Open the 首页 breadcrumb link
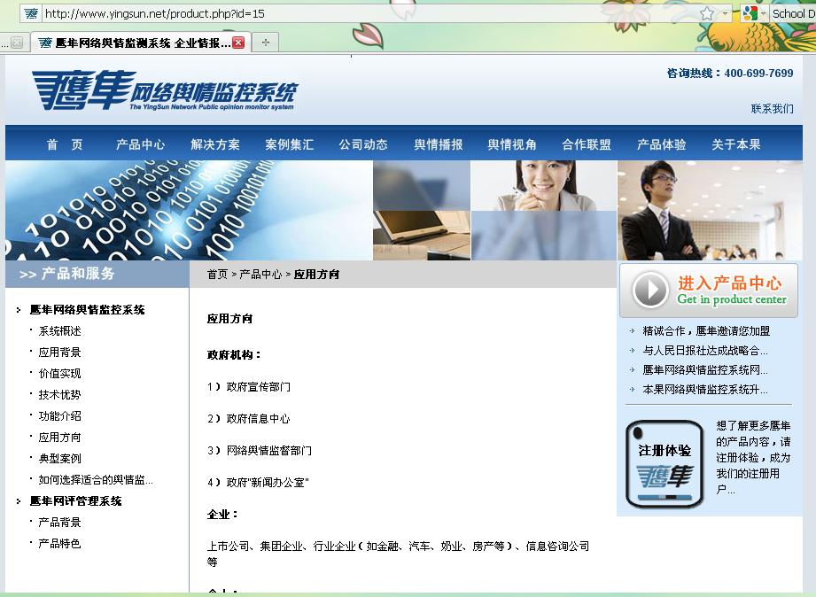 [217, 275]
